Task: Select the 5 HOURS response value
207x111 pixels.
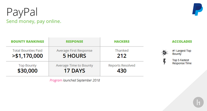Action: [x=74, y=56]
